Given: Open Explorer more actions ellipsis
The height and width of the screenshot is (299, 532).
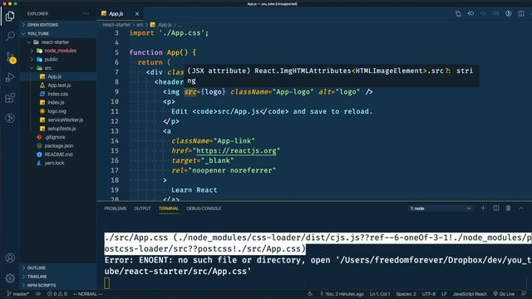Looking at the screenshot, I should click(86, 13).
